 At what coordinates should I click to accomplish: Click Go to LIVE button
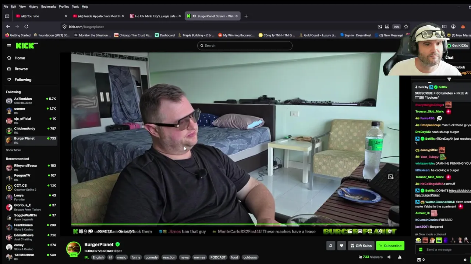[126, 231]
